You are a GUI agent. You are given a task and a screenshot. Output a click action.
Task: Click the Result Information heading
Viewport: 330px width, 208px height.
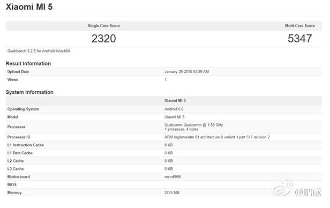coord(28,63)
